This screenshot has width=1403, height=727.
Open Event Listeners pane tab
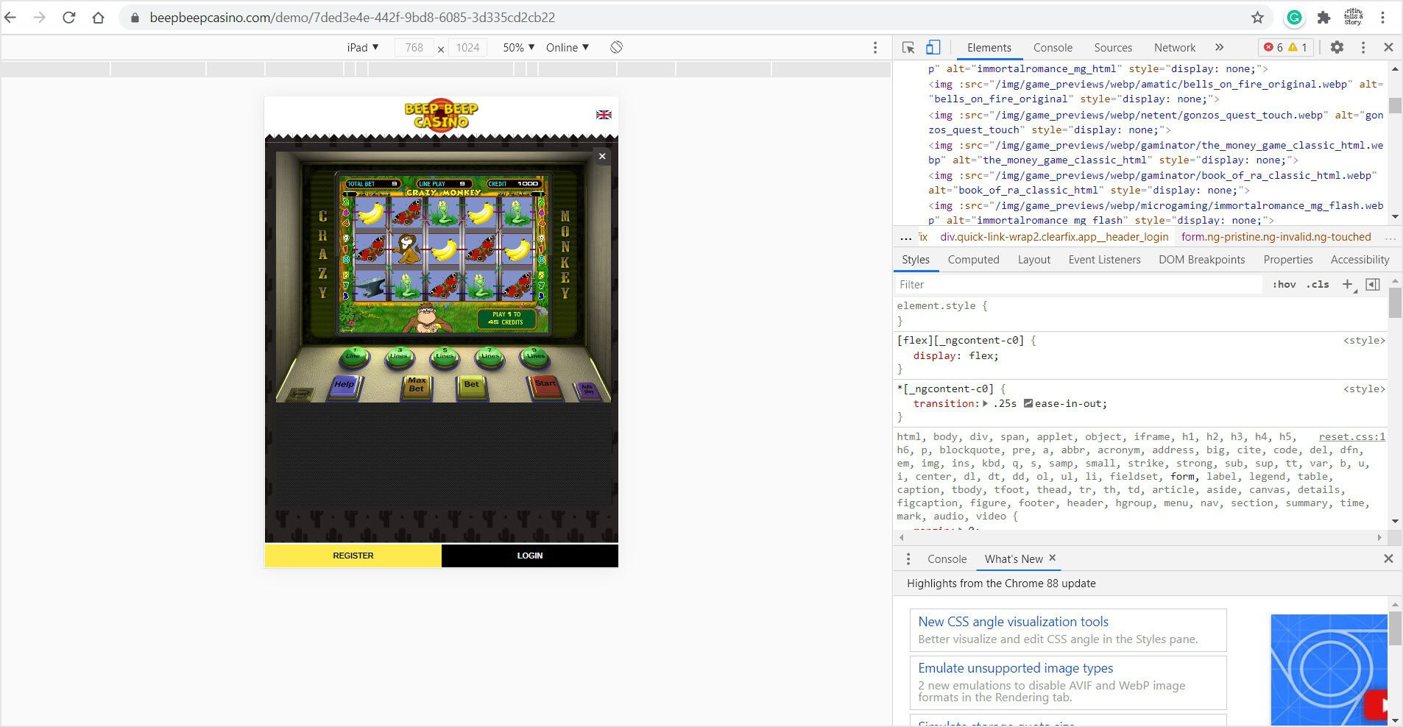coord(1104,260)
